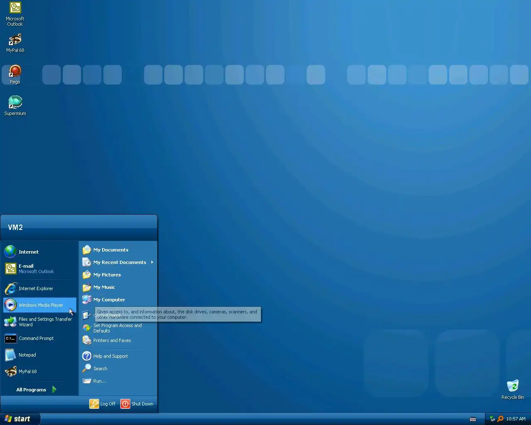Open My Documents folder
Screen dimensions: 531x425
(118, 250)
